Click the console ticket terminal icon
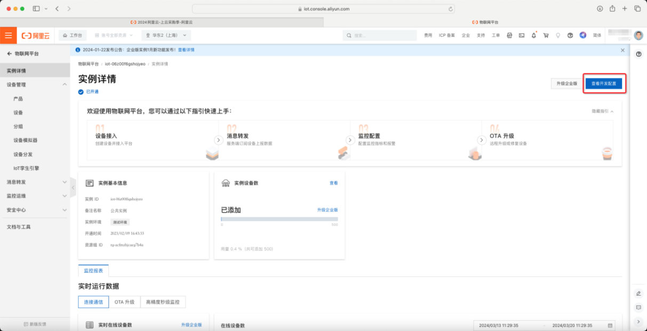 (523, 35)
